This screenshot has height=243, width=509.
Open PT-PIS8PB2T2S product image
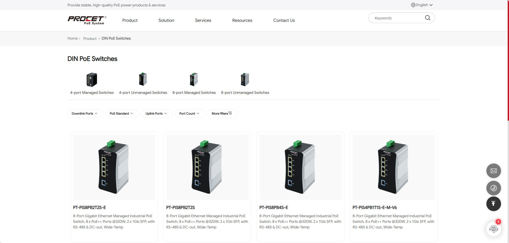point(207,167)
